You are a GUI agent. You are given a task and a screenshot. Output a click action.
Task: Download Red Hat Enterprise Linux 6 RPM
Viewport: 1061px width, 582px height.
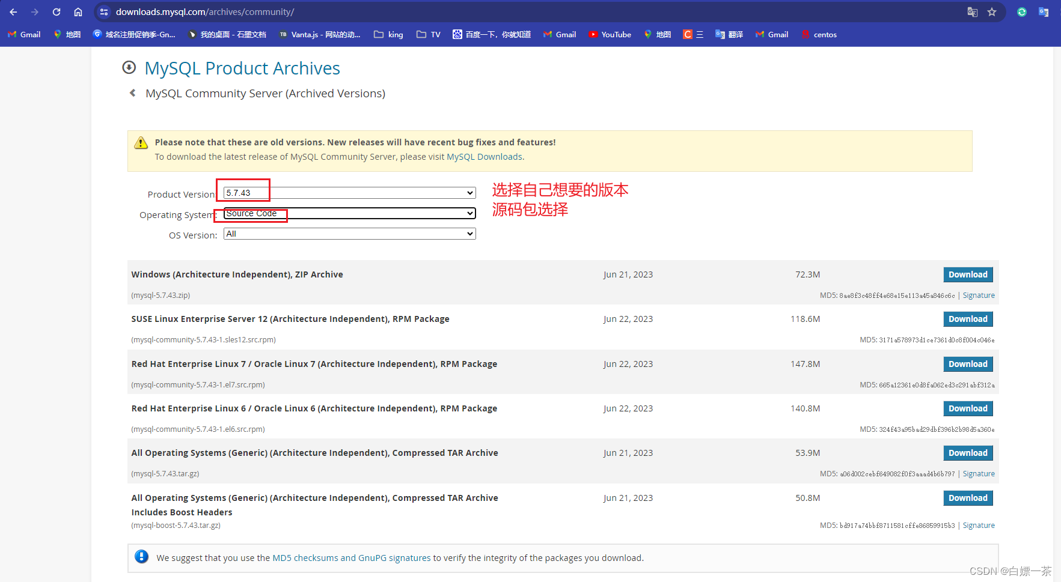point(968,408)
